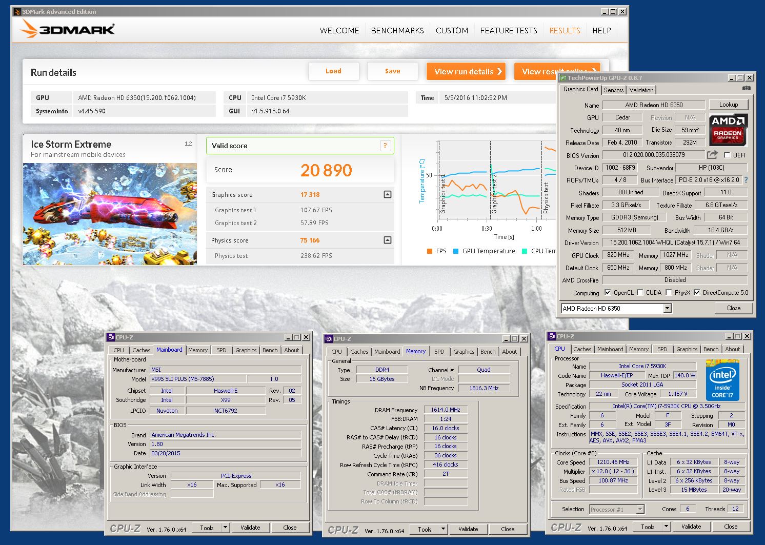Click the AMD Radeon Graphics logo in GPU-Z

tap(728, 130)
